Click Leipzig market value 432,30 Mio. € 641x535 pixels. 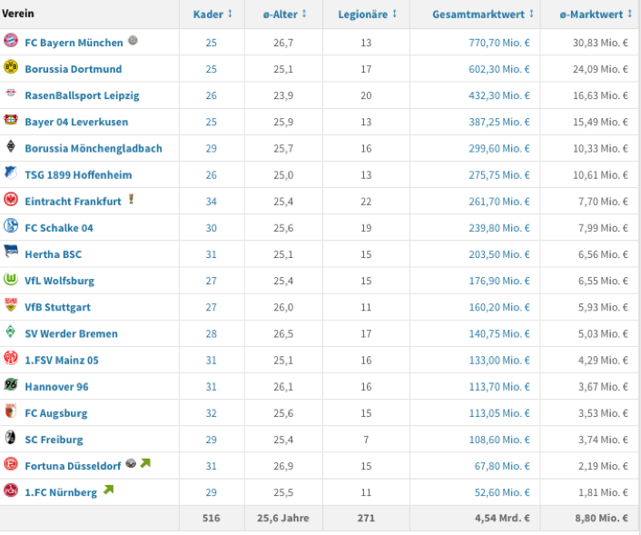(x=499, y=95)
